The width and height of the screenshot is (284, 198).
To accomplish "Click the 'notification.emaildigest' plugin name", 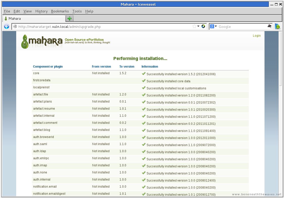I will tap(49, 193).
